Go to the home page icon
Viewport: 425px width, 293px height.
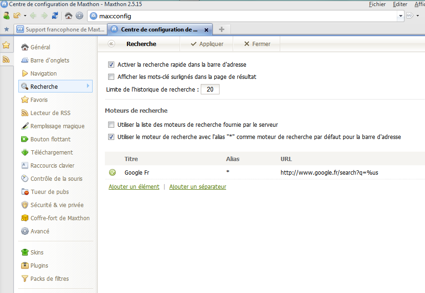tap(69, 15)
